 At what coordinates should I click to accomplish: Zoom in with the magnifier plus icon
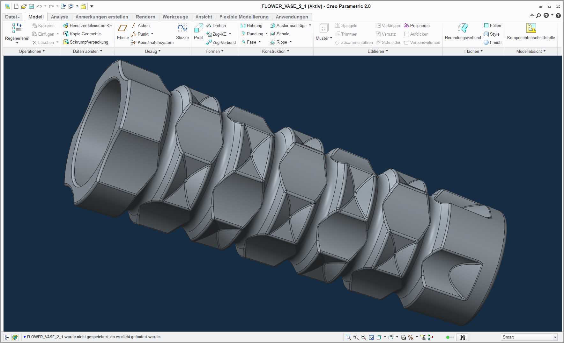[356, 337]
